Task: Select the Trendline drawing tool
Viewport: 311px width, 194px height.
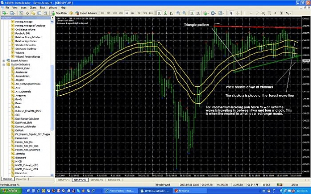Action: (x=257, y=13)
